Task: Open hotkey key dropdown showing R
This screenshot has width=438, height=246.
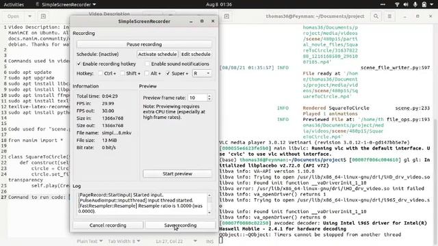Action: click(202, 73)
